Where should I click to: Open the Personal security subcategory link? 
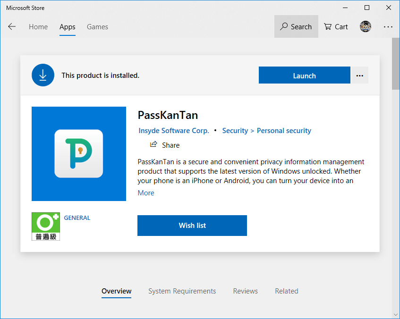point(284,131)
